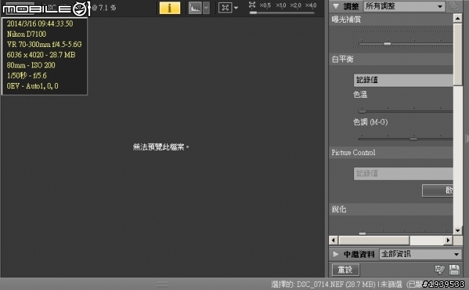Set zoom to x4.0
This screenshot has height=290, width=469.
(311, 5)
